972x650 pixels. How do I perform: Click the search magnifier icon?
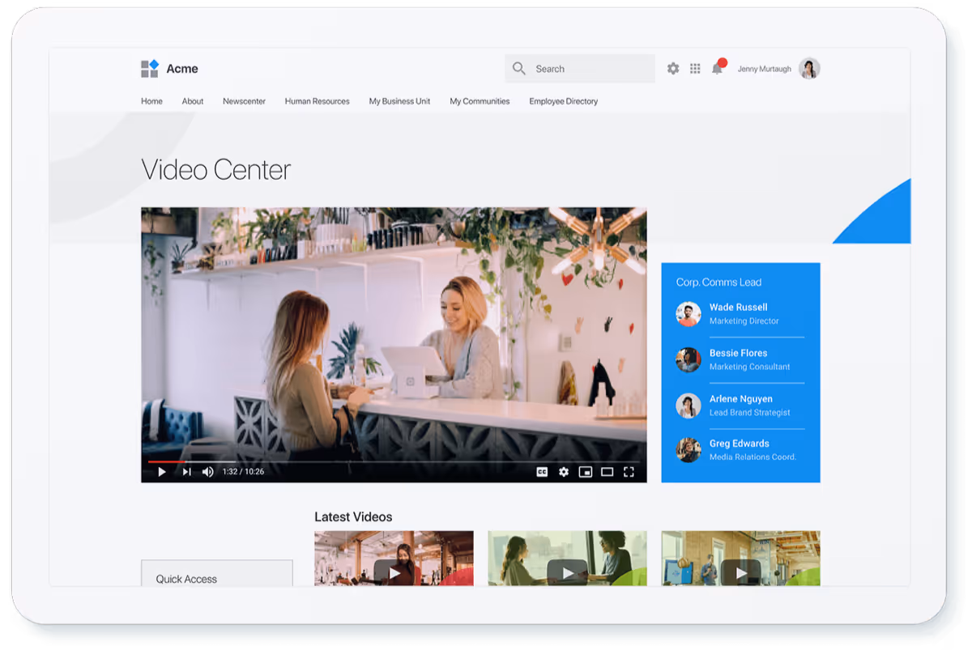pyautogui.click(x=518, y=68)
